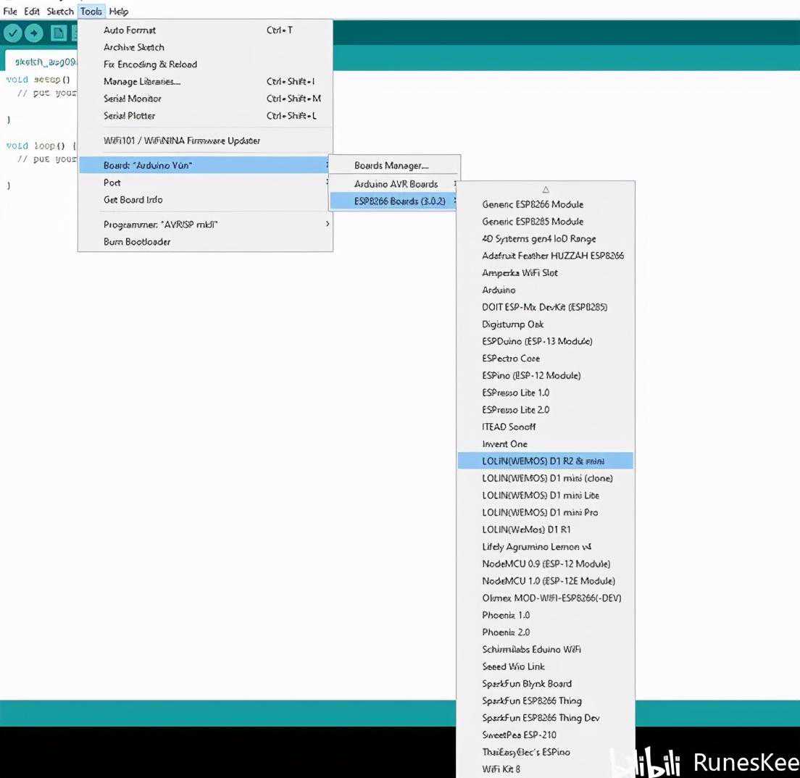Select SparkFun ESP8266 Thing
The height and width of the screenshot is (778, 800).
coord(546,700)
